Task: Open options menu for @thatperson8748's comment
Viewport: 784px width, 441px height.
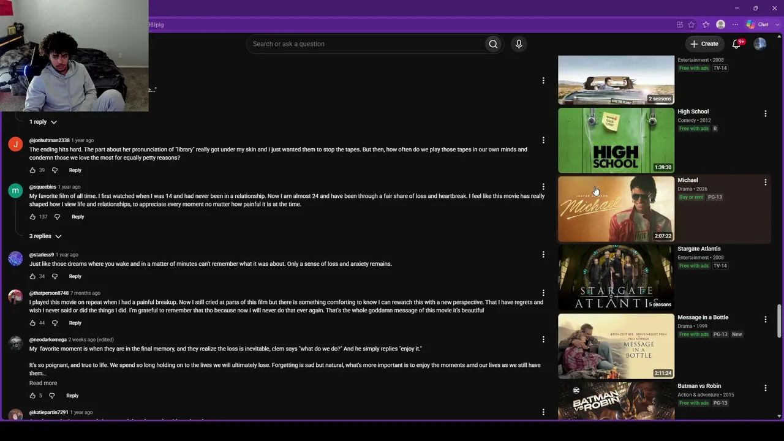Action: click(543, 293)
